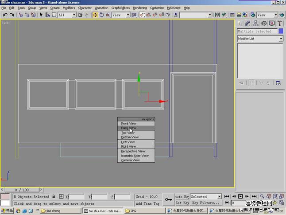Open the selection filter All dropdown
The width and height of the screenshot is (286, 215).
[67, 15]
